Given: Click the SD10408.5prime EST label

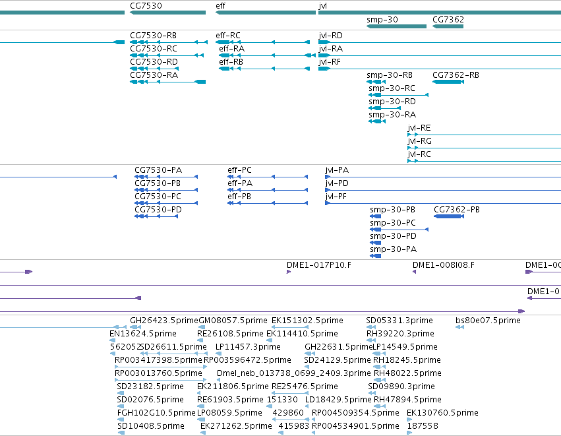Looking at the screenshot, I should coord(151,426).
